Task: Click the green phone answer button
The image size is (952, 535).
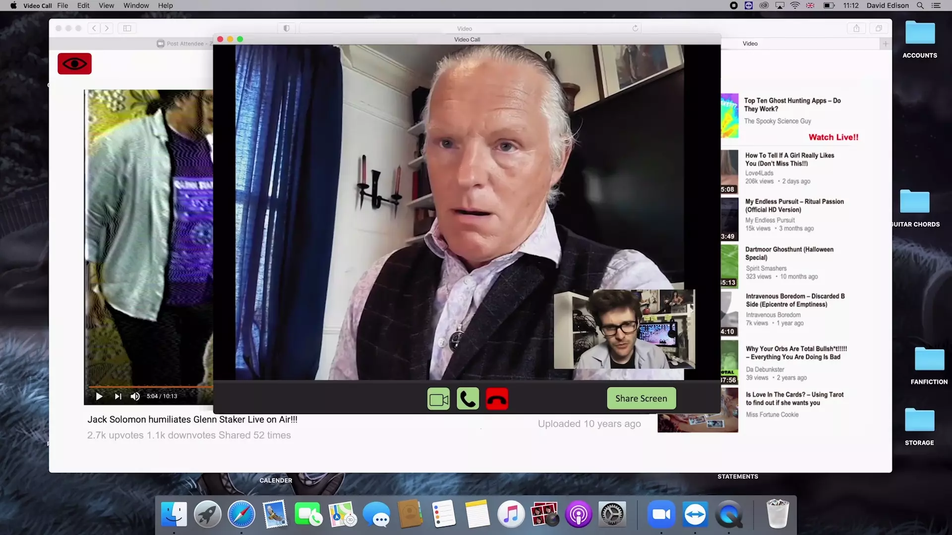Action: [x=468, y=399]
